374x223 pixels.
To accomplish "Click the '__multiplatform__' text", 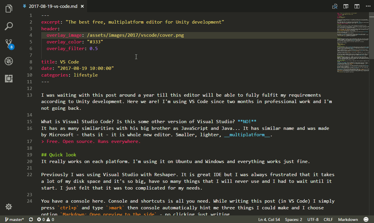I will coord(247,135).
